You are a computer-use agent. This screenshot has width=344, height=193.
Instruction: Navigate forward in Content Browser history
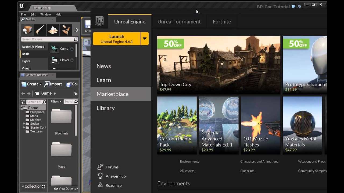click(28, 94)
